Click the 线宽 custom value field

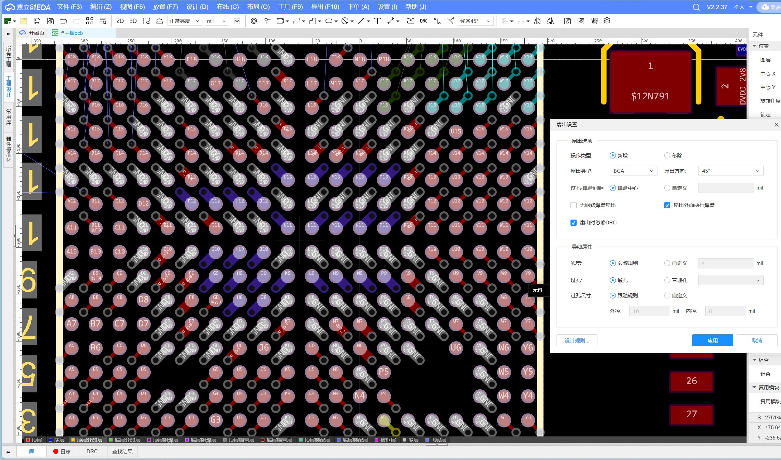click(x=725, y=263)
